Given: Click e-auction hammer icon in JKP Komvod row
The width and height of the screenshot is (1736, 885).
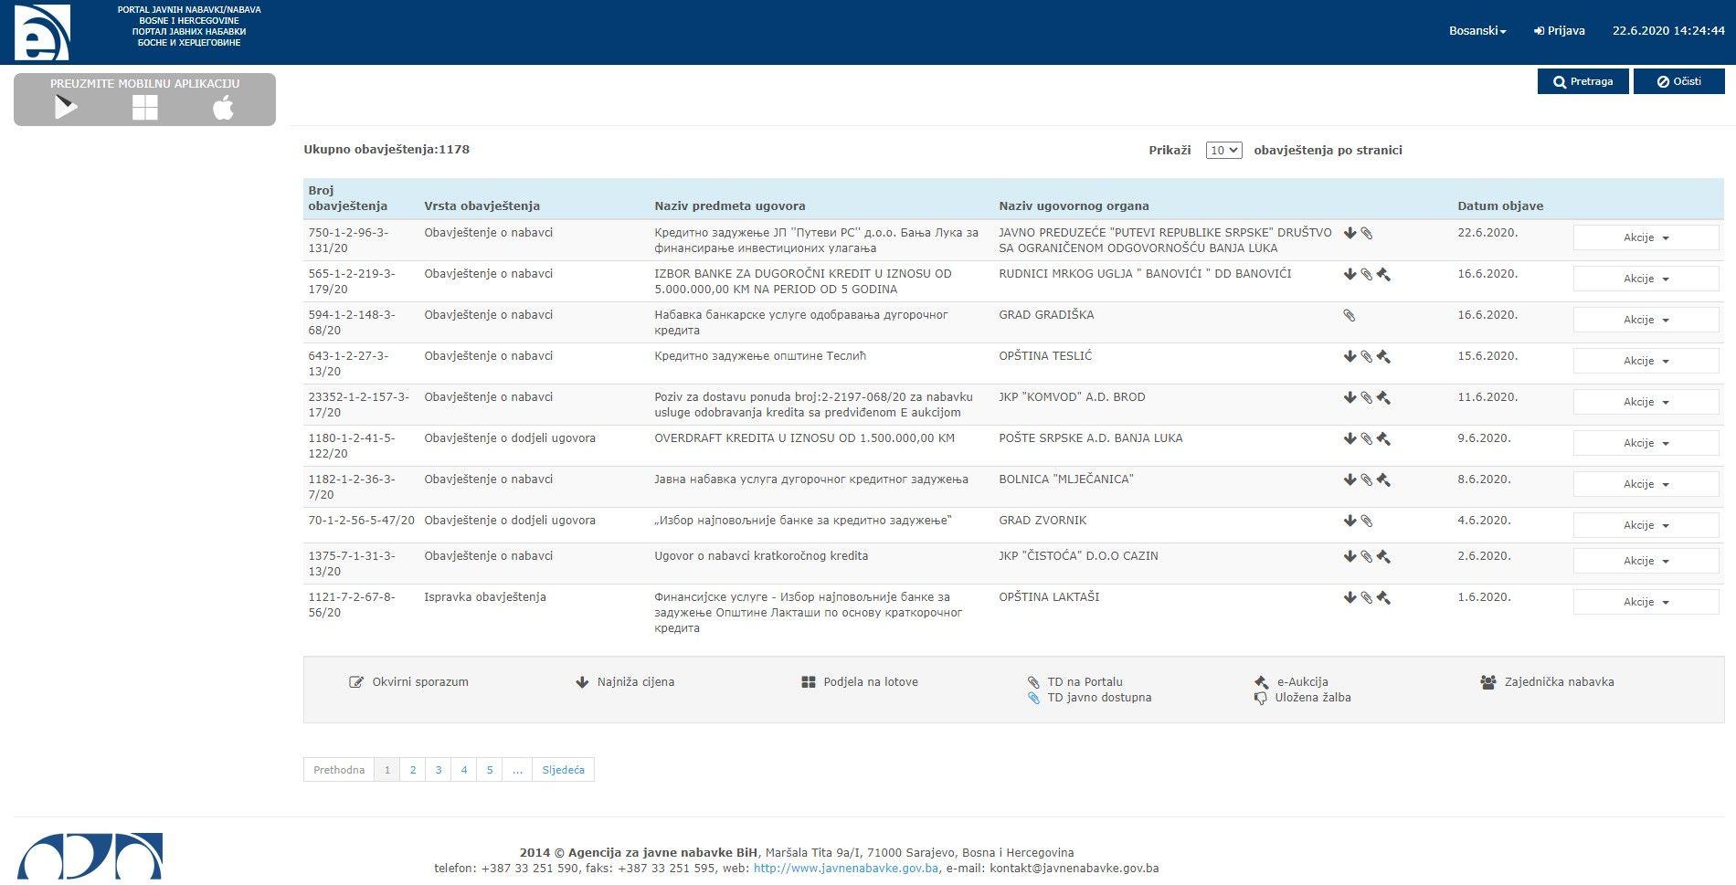Looking at the screenshot, I should point(1383,397).
